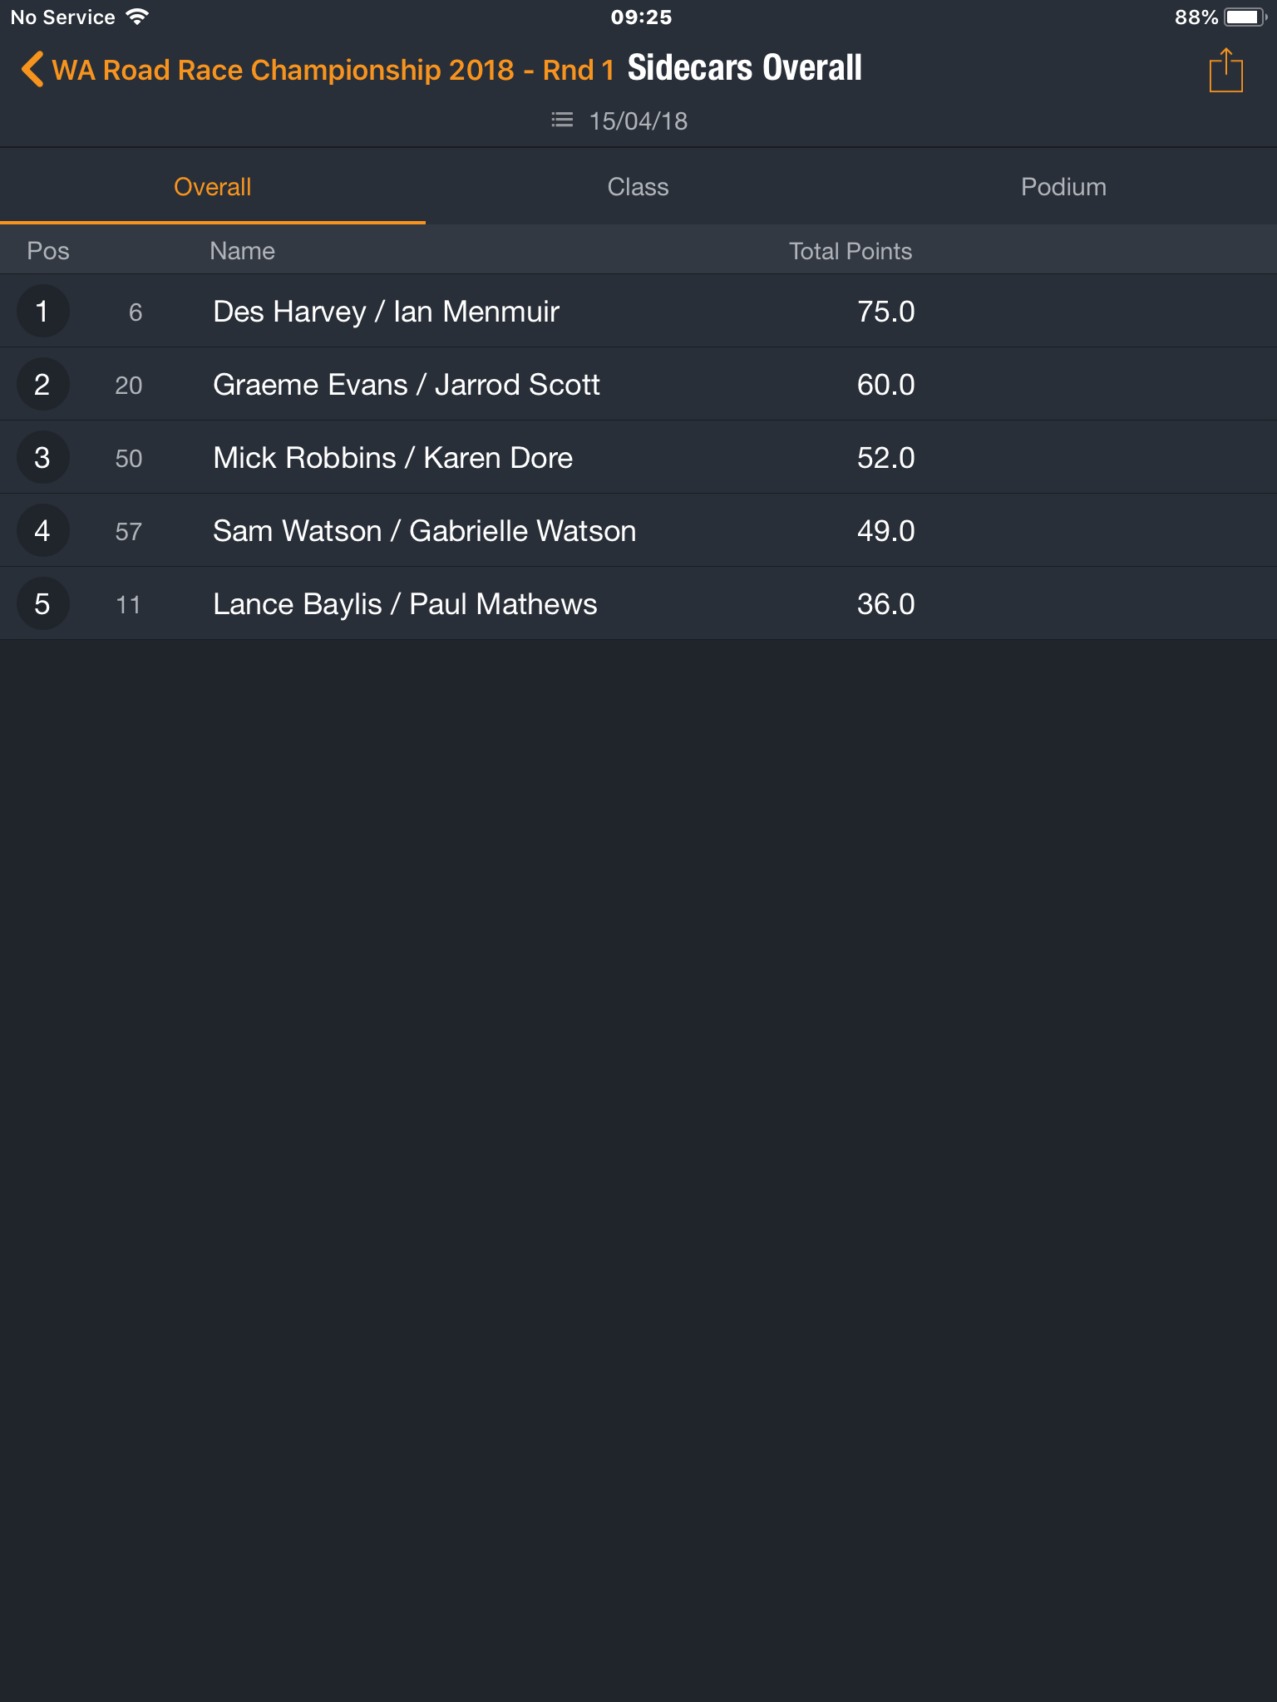Tap position 1 circle badge
Viewport: 1277px width, 1702px height.
coord(42,311)
